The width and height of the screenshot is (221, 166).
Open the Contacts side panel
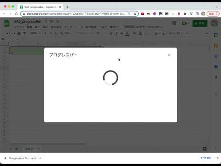pos(216,66)
